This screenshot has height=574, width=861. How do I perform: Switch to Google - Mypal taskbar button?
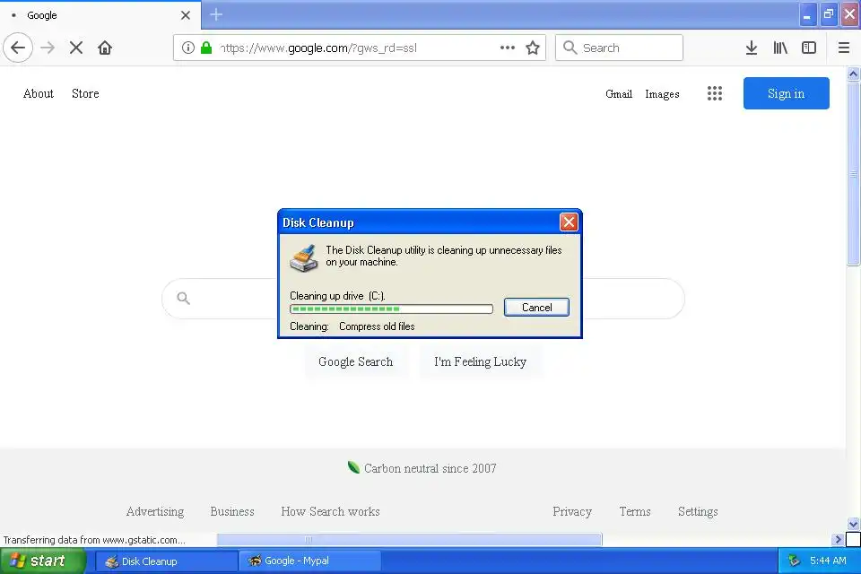point(309,561)
